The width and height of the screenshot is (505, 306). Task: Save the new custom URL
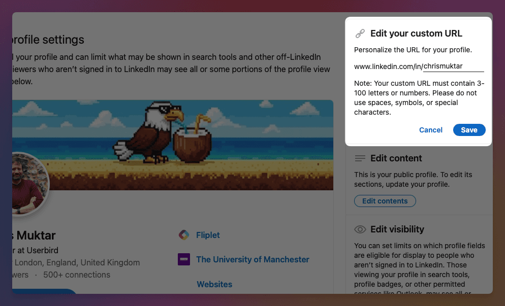click(x=469, y=130)
